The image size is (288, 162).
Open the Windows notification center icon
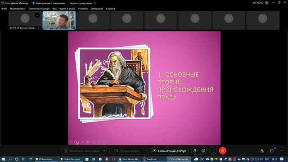pyautogui.click(x=282, y=159)
